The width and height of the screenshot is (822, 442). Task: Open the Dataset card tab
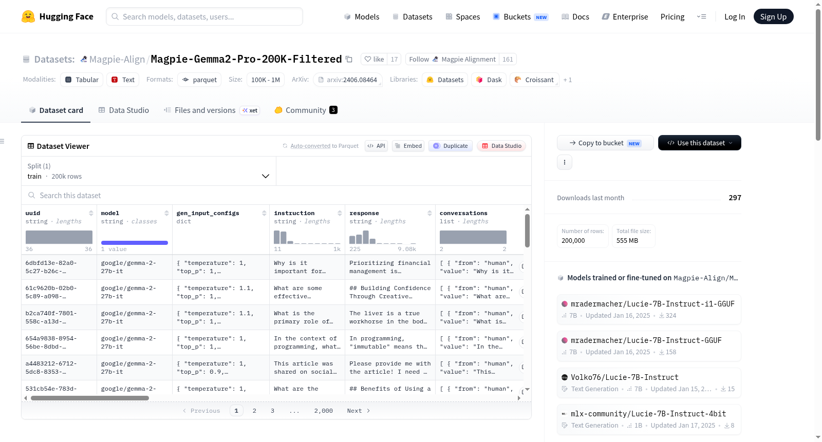point(56,110)
